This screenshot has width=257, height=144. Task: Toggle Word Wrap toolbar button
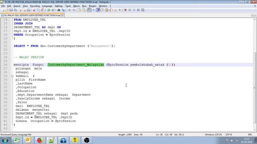tap(89, 10)
